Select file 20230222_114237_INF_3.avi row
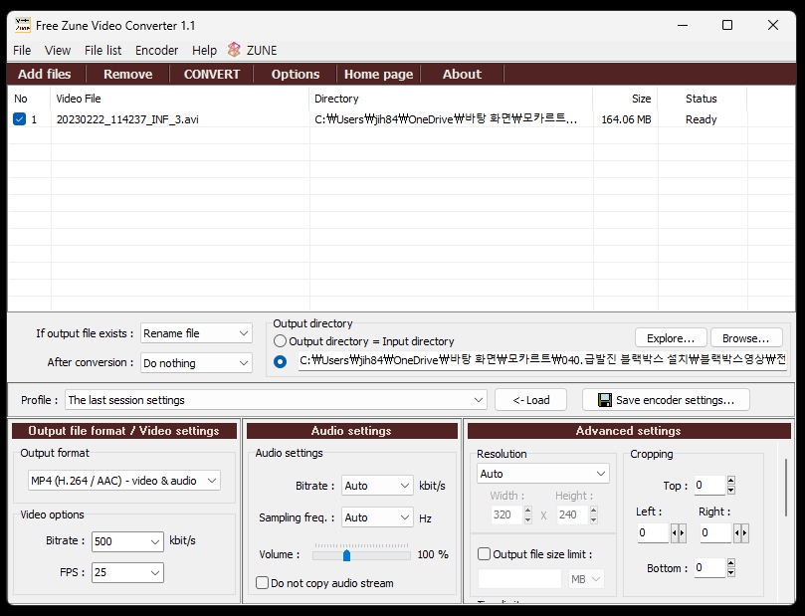 click(401, 119)
